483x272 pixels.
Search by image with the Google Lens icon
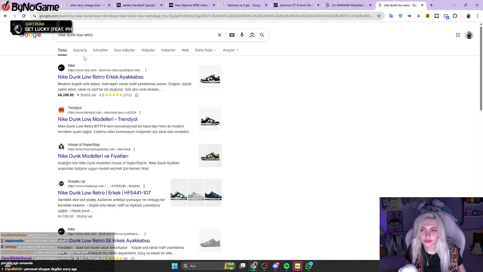click(x=252, y=35)
